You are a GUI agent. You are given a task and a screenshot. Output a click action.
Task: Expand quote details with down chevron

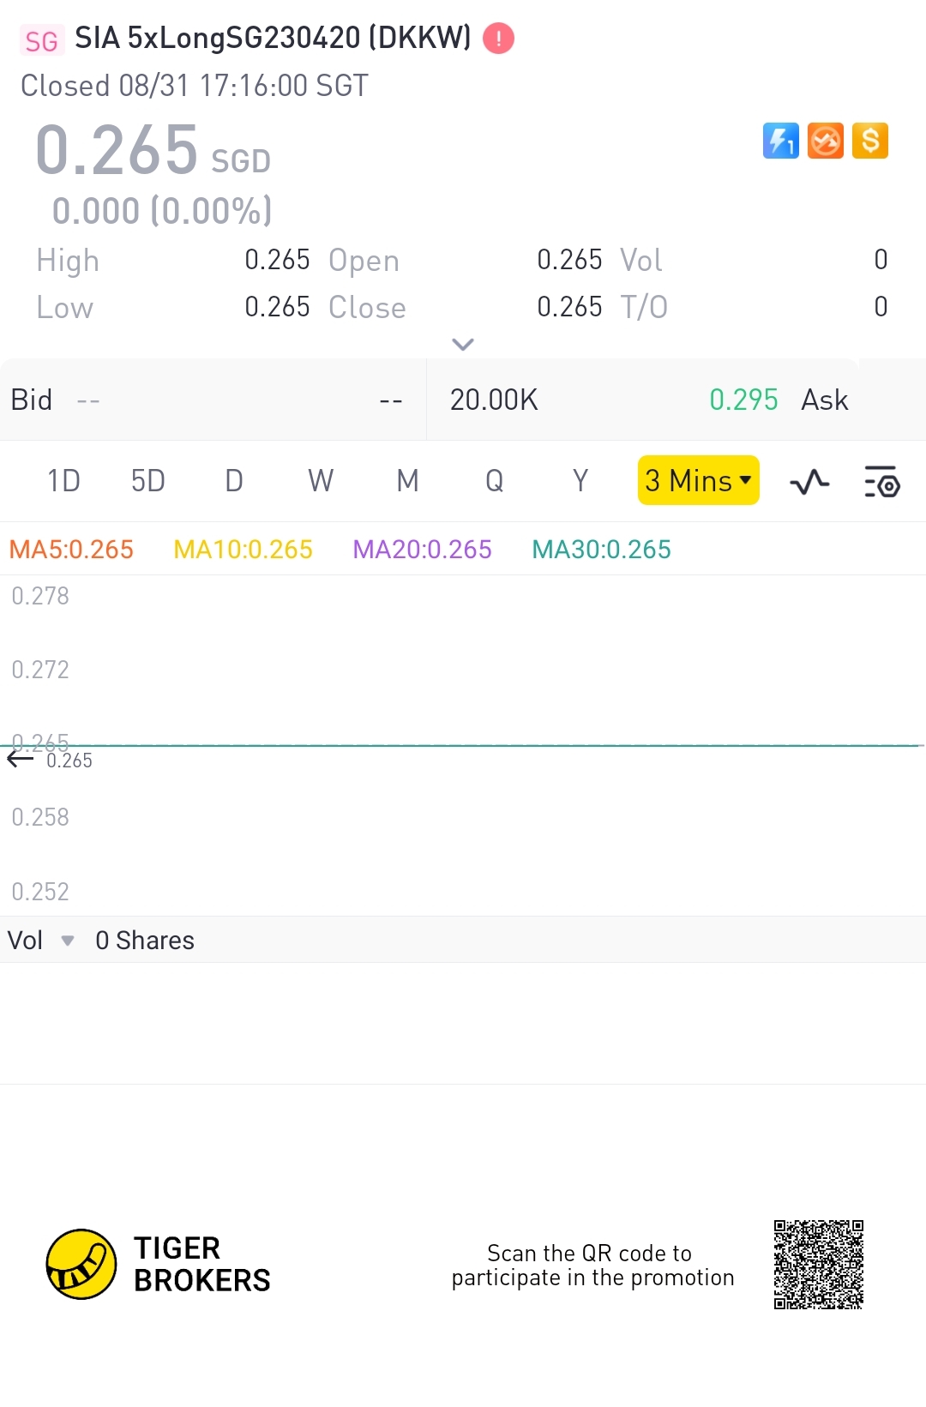(x=463, y=345)
